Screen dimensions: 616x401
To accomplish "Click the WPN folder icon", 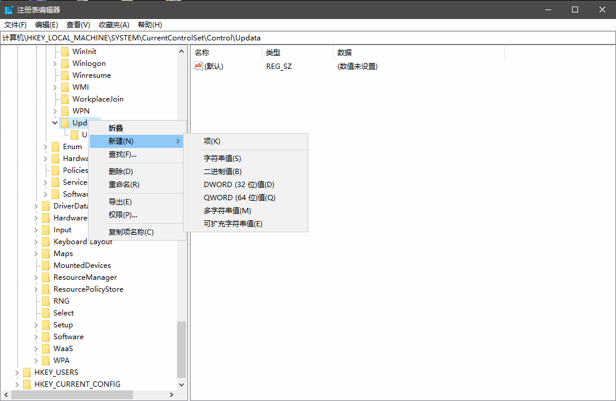I will (x=65, y=110).
